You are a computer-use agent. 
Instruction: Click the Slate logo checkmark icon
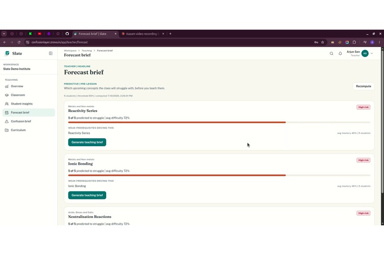[7, 54]
